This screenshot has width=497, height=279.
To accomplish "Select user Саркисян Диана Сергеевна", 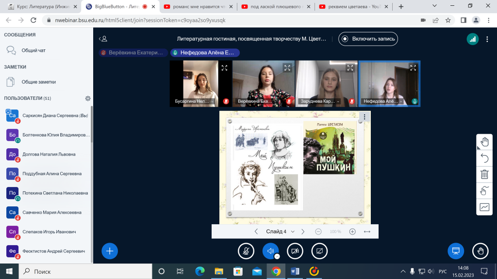I will (x=48, y=116).
